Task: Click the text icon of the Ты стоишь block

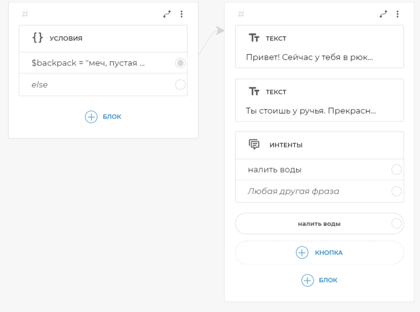Action: click(x=254, y=92)
